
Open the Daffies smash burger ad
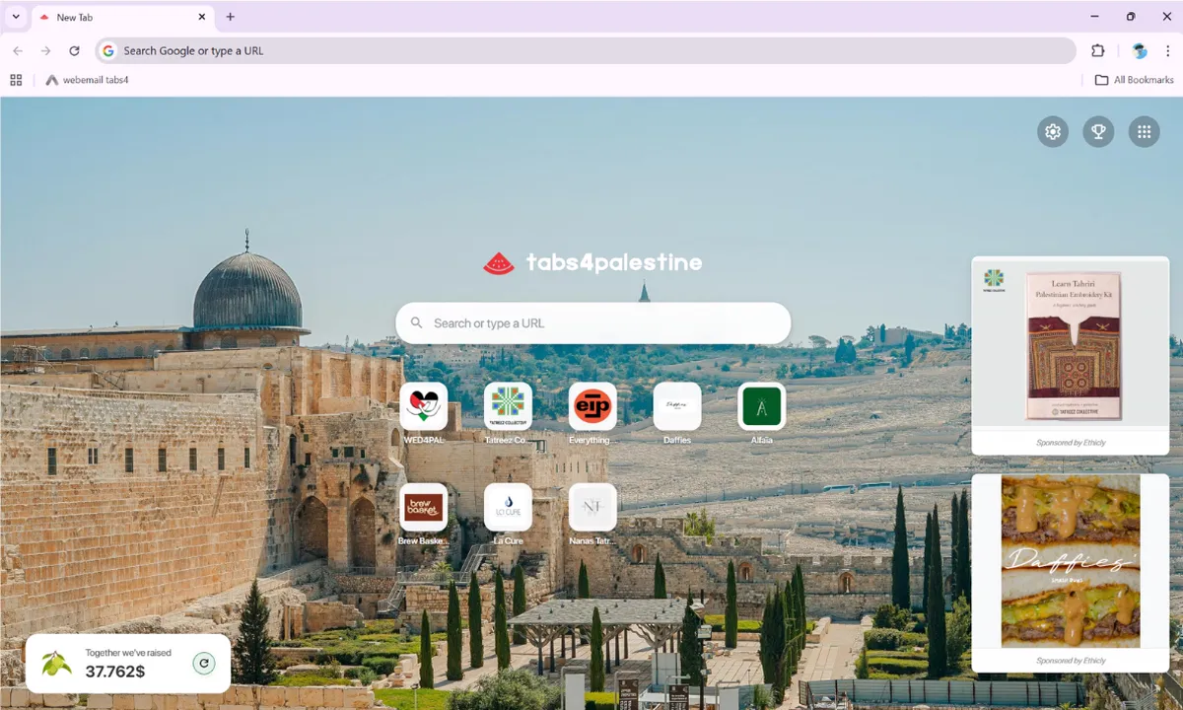click(1071, 561)
